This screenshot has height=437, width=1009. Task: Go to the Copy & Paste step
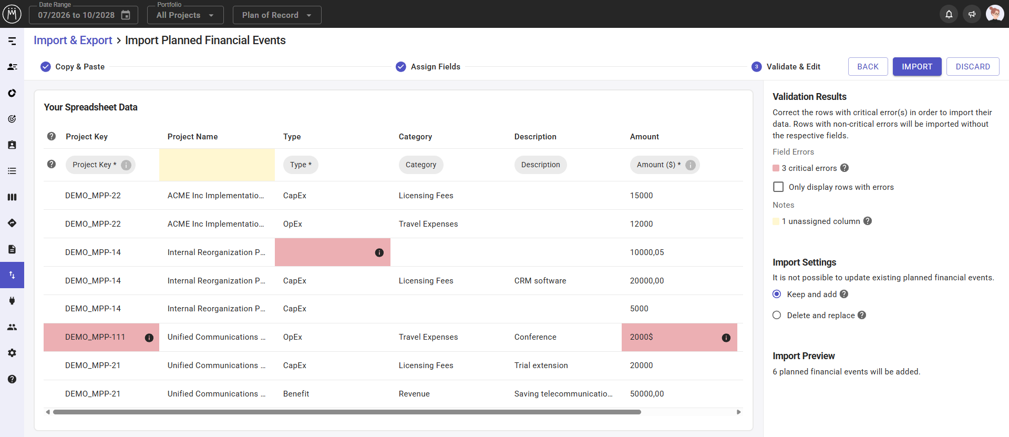pos(73,67)
